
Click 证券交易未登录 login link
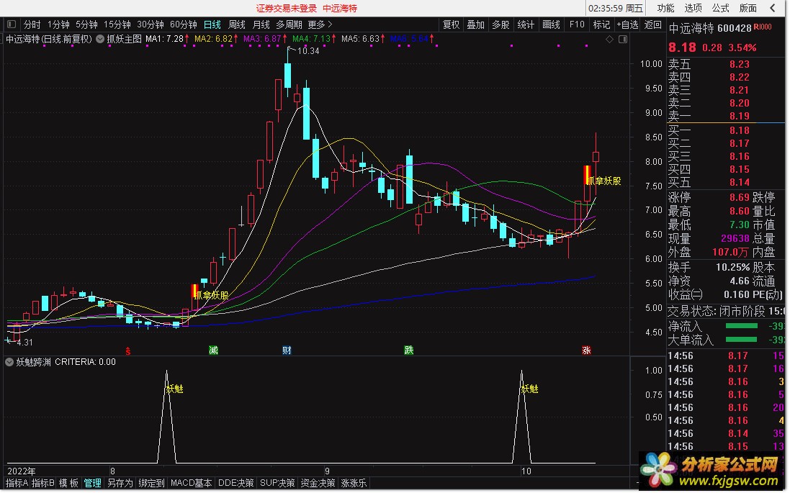pos(286,8)
